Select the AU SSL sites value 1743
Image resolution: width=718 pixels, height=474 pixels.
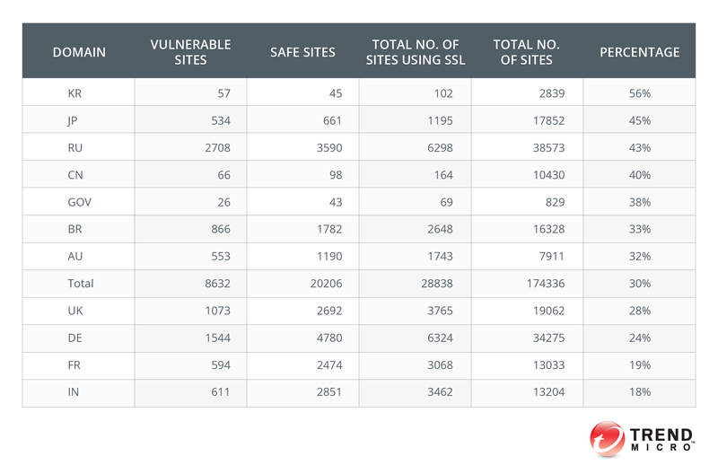(440, 257)
